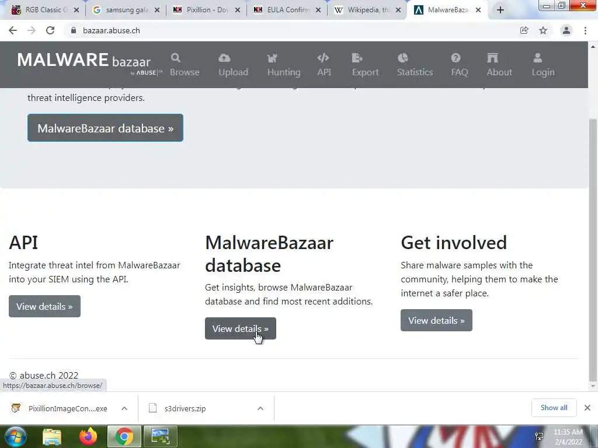Click Show all downloads
598x448 pixels.
click(554, 408)
